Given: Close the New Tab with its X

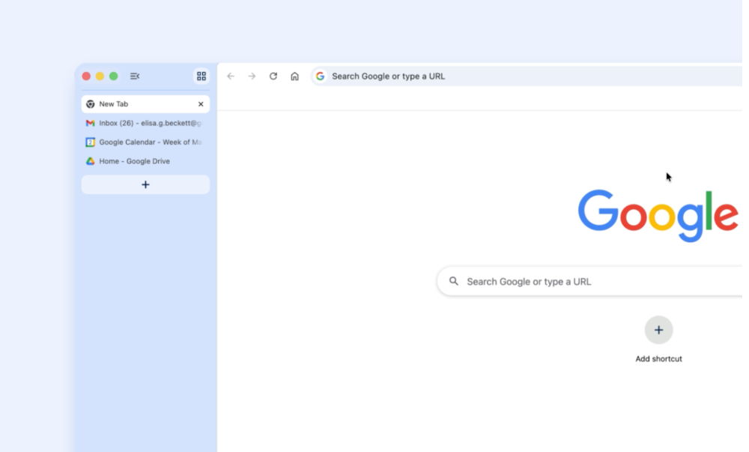Looking at the screenshot, I should [x=200, y=103].
